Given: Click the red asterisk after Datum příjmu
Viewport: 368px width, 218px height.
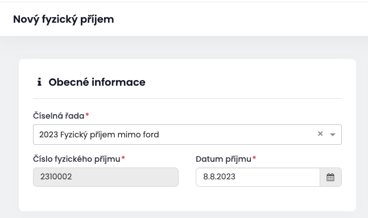Looking at the screenshot, I should click(254, 158).
